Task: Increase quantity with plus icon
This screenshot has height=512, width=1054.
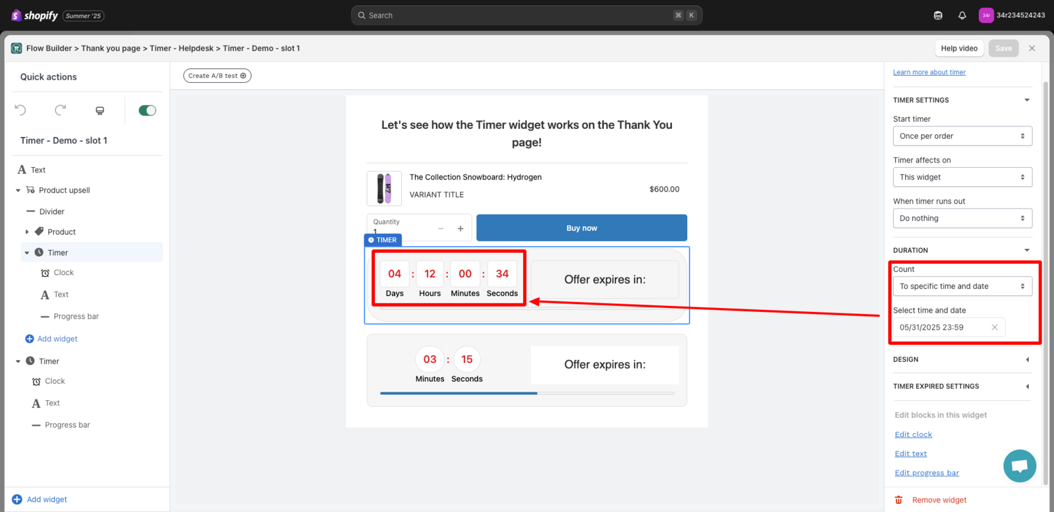Action: [460, 228]
